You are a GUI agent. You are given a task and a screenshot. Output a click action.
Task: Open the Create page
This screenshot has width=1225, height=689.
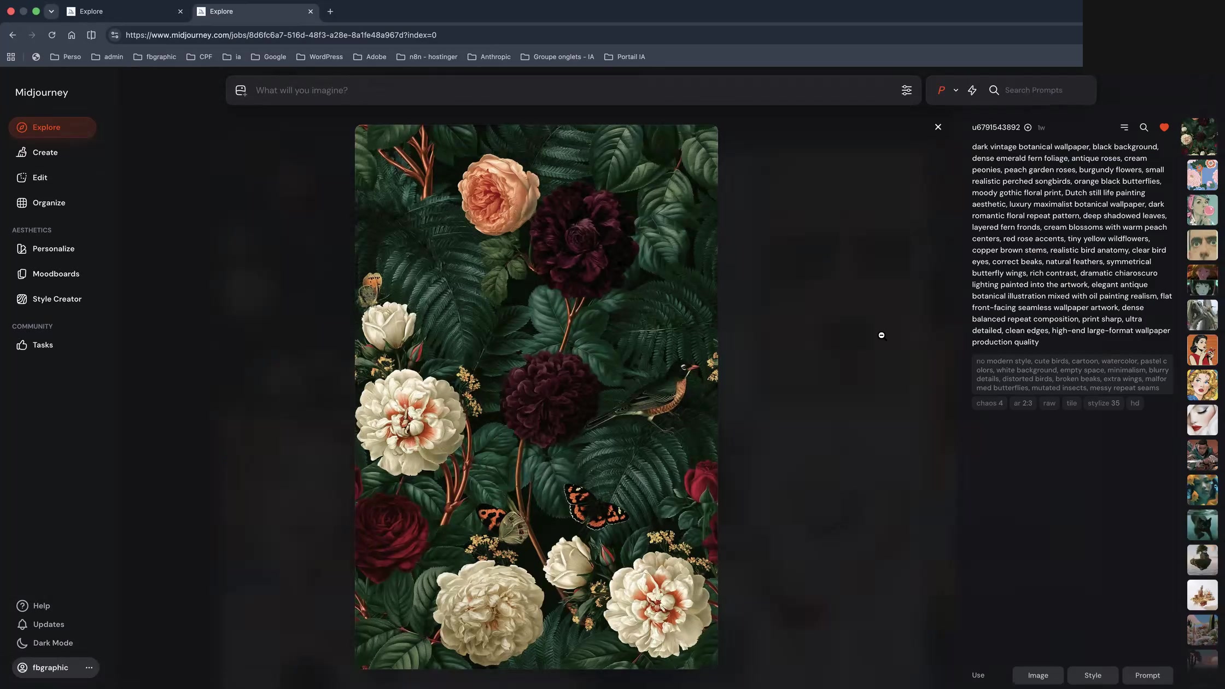[x=45, y=153]
